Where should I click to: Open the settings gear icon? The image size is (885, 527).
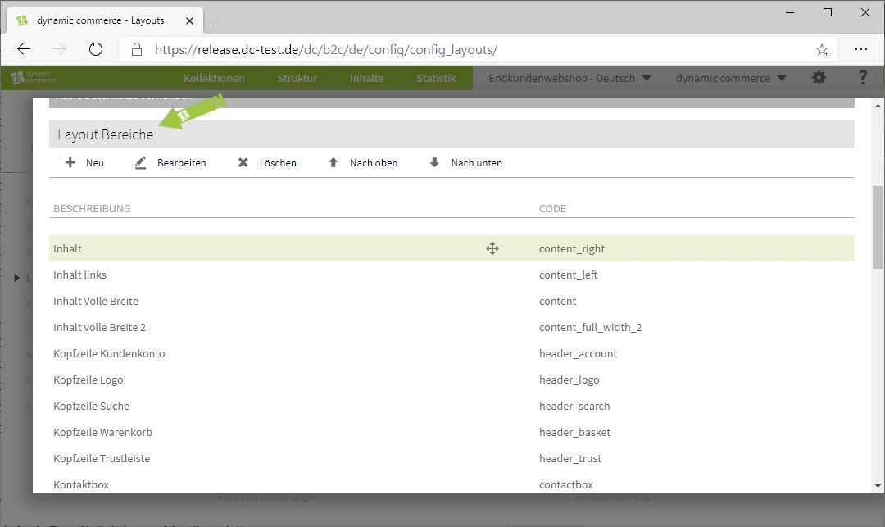819,78
